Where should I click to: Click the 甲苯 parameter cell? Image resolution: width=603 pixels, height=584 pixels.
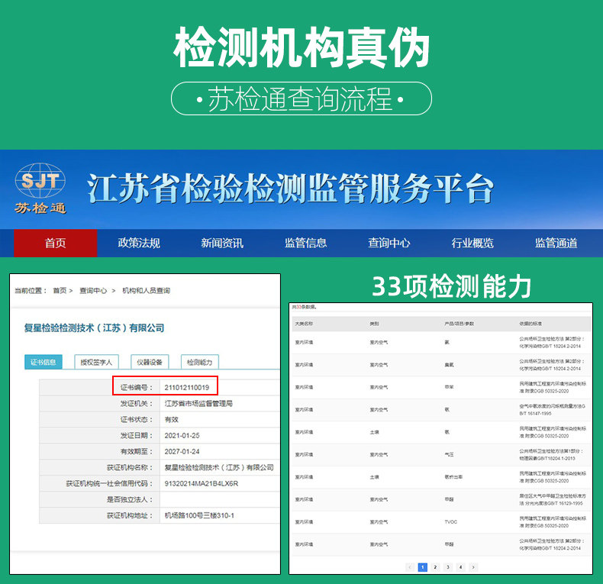click(x=449, y=387)
